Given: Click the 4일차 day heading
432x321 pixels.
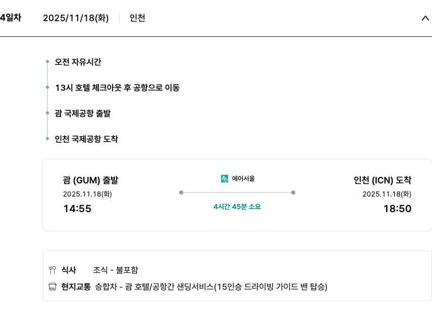Looking at the screenshot, I should pyautogui.click(x=11, y=18).
